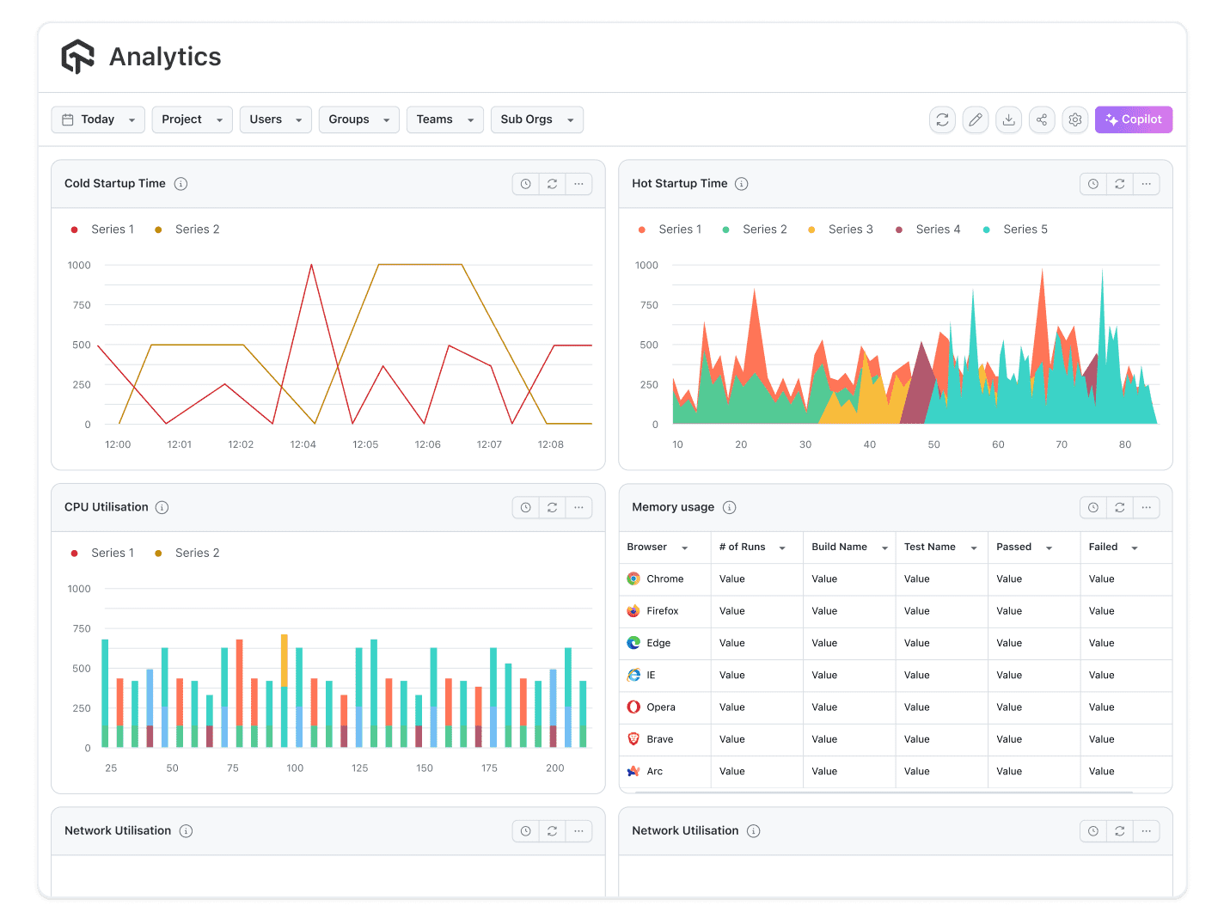Screen dimensions: 1224x918
Task: Open the calendar icon in the Today filter
Action: pyautogui.click(x=70, y=119)
